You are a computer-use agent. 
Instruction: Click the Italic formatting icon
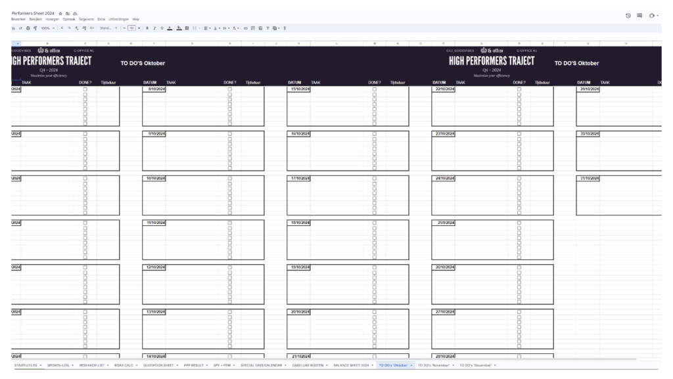154,28
